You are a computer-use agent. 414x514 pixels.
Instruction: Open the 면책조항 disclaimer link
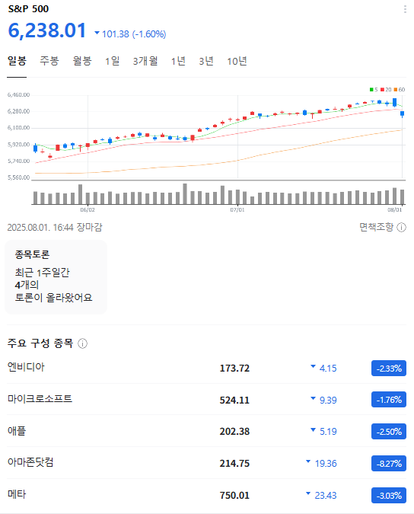(x=377, y=227)
